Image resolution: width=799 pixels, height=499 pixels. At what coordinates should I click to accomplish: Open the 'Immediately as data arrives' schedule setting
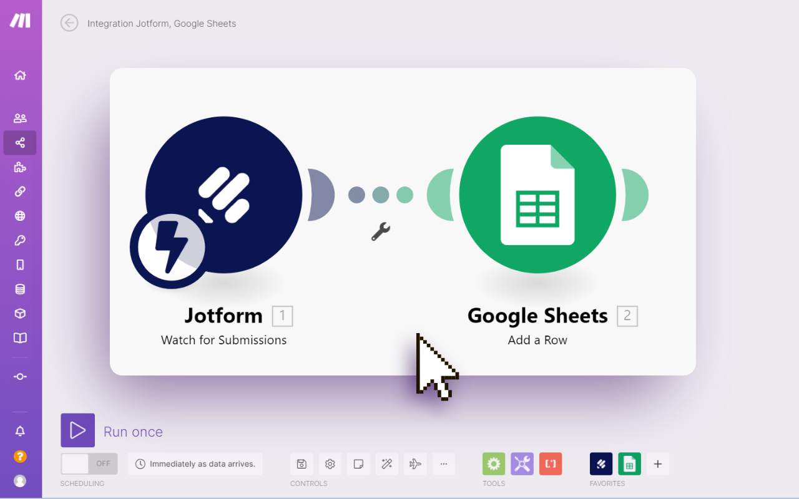point(195,464)
